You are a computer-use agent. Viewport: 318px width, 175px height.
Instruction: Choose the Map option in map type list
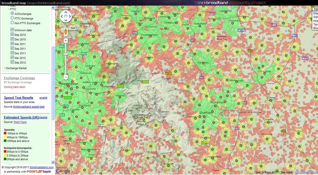coord(316,13)
